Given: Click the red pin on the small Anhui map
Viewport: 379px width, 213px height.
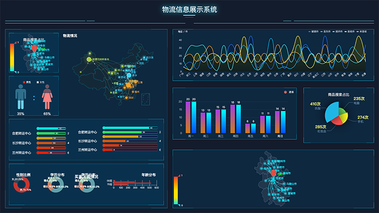Looking at the screenshot, I should [34, 48].
